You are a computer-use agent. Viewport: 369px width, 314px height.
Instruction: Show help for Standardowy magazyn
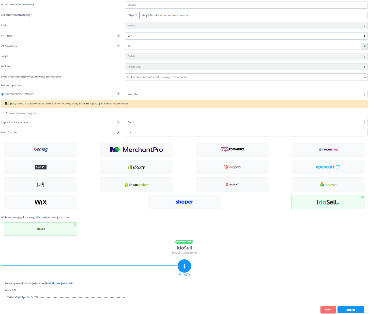click(118, 94)
